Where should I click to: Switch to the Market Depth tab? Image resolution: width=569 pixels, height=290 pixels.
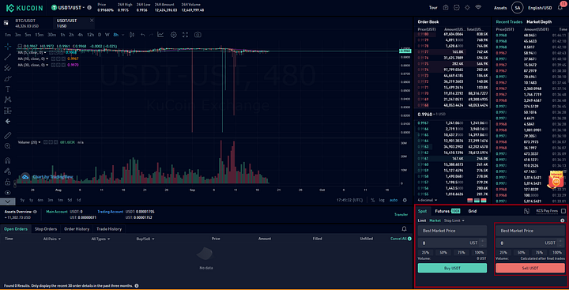pyautogui.click(x=539, y=22)
